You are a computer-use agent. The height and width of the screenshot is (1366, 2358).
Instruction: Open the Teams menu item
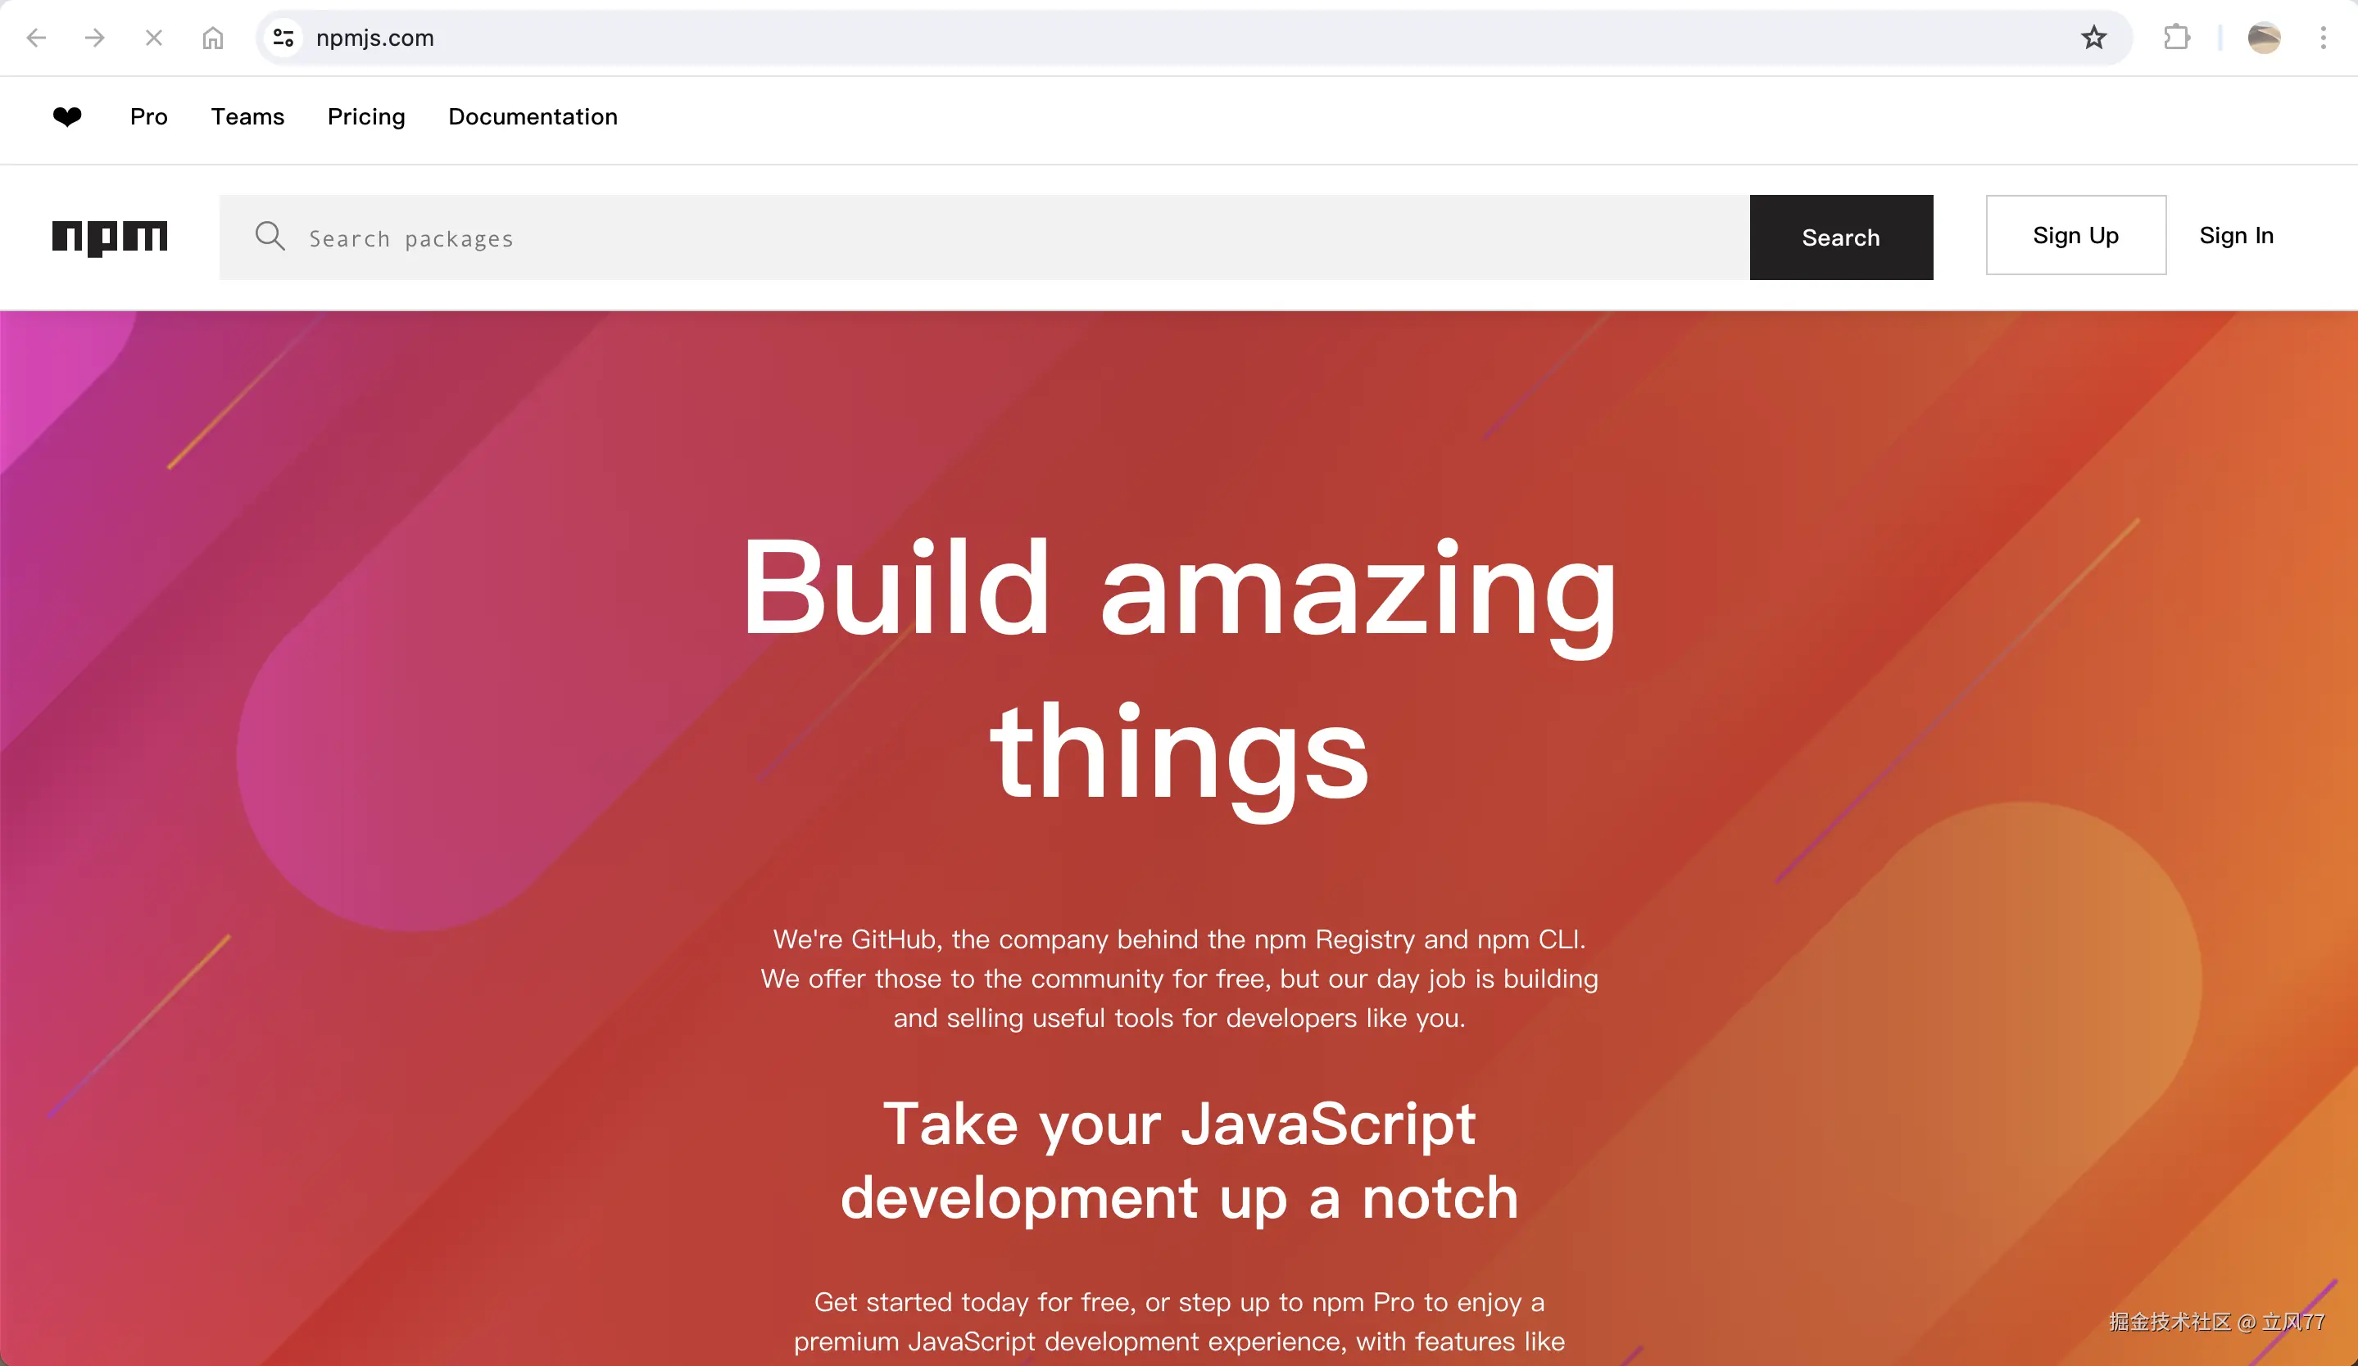pyautogui.click(x=247, y=117)
